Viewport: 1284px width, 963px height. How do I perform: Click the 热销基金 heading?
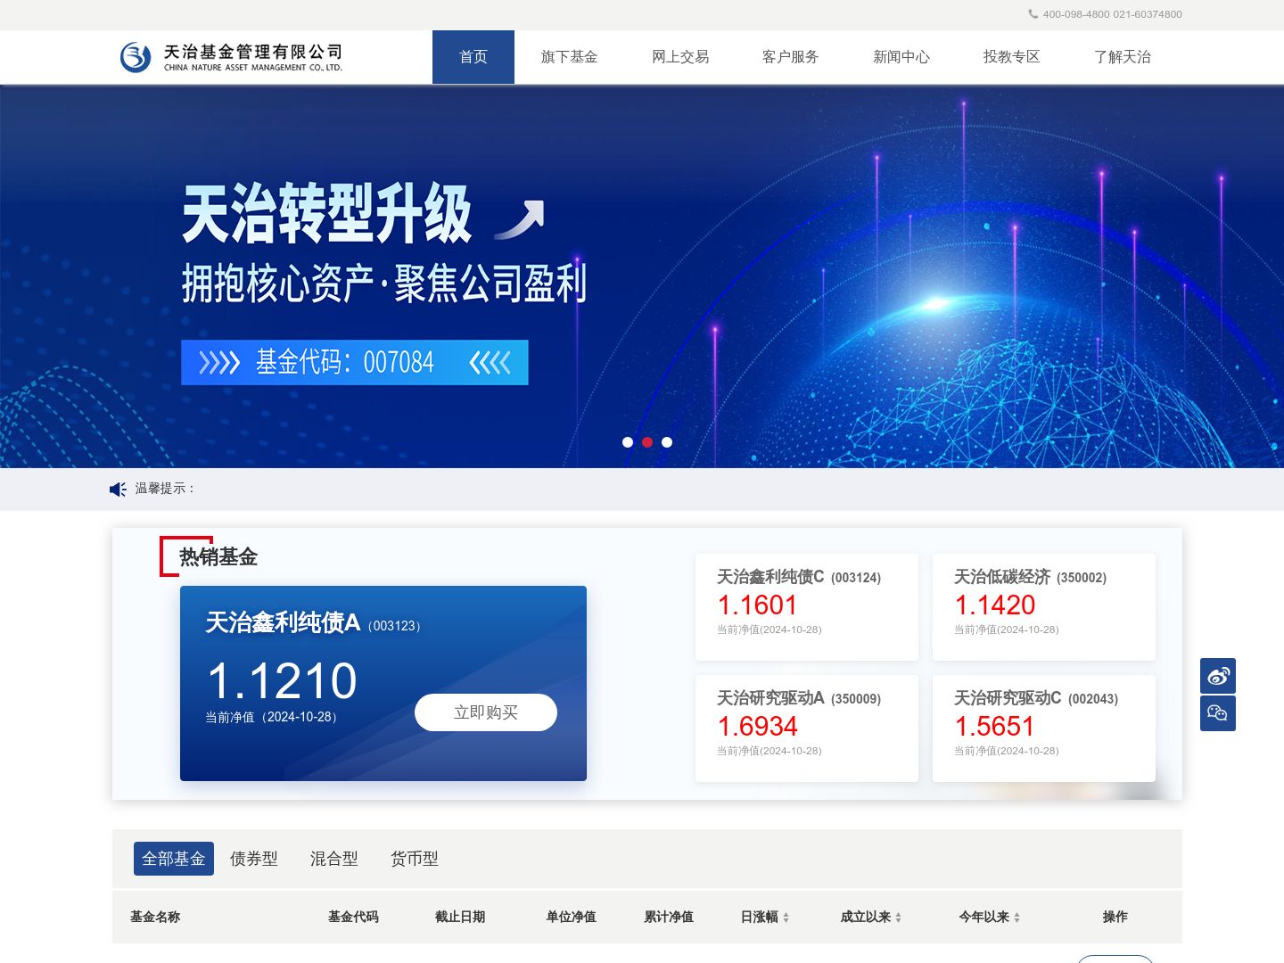[218, 557]
